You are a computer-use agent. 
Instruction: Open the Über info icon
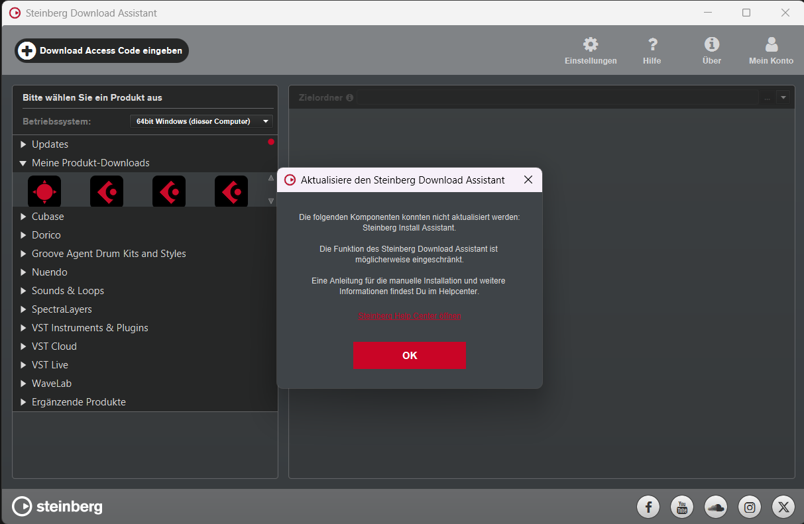(x=712, y=45)
